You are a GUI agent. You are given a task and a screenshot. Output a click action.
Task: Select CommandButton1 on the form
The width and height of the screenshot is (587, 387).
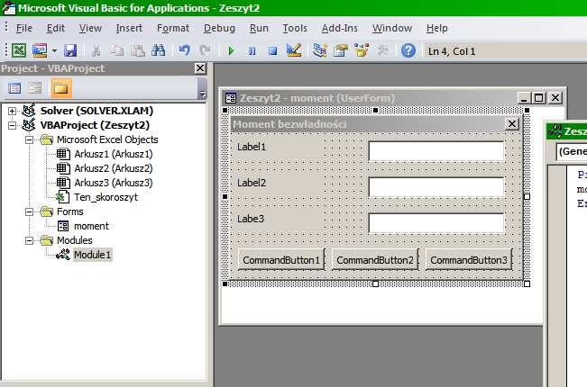281,259
